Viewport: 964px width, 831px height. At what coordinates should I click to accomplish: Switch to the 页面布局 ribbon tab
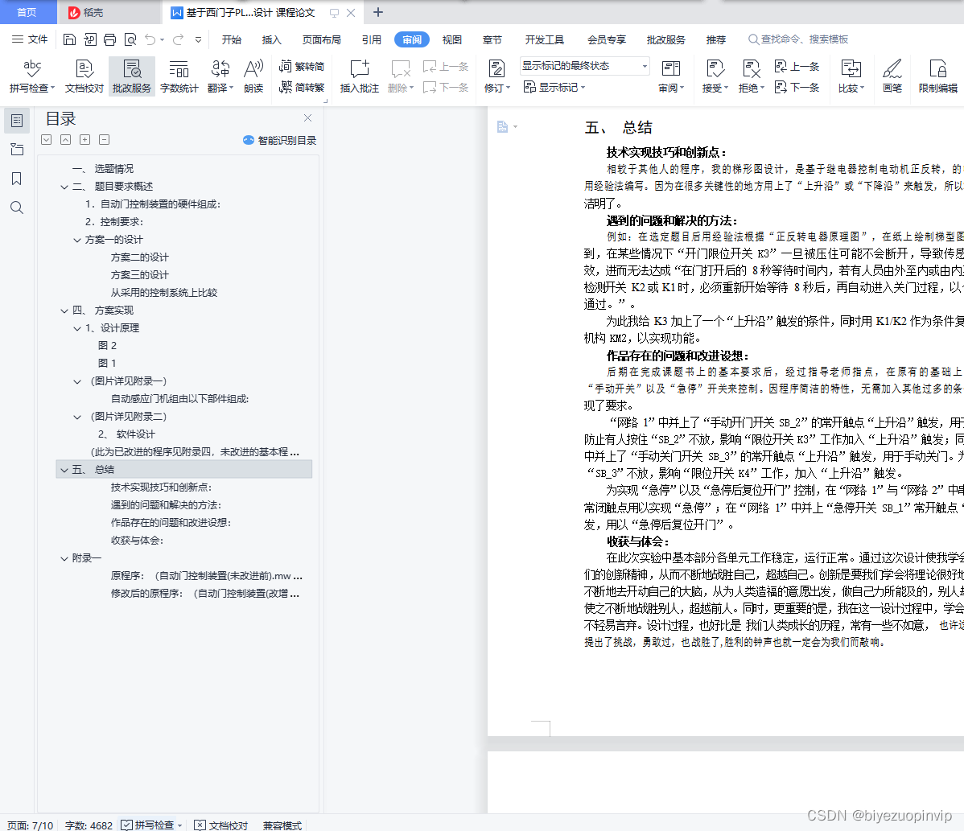(321, 39)
